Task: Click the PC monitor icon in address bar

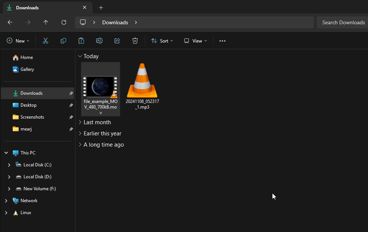Action: [83, 22]
